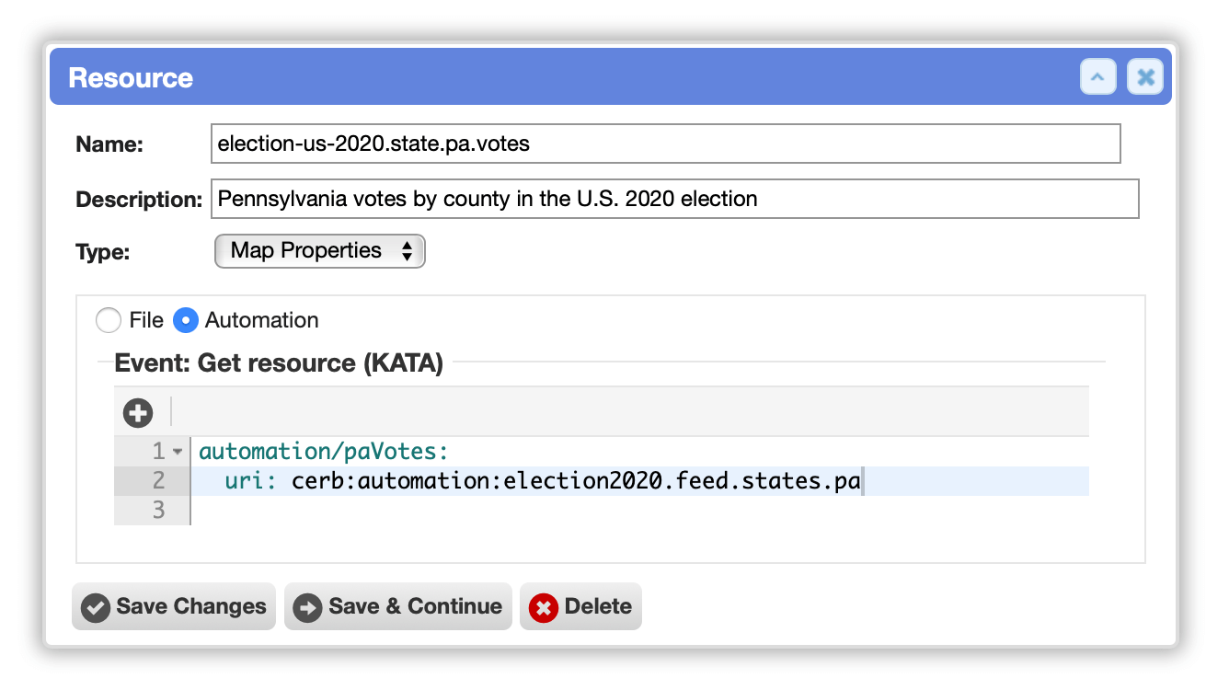The image size is (1229, 690).
Task: Click the checkmark icon on Save Changes
Action: (96, 607)
